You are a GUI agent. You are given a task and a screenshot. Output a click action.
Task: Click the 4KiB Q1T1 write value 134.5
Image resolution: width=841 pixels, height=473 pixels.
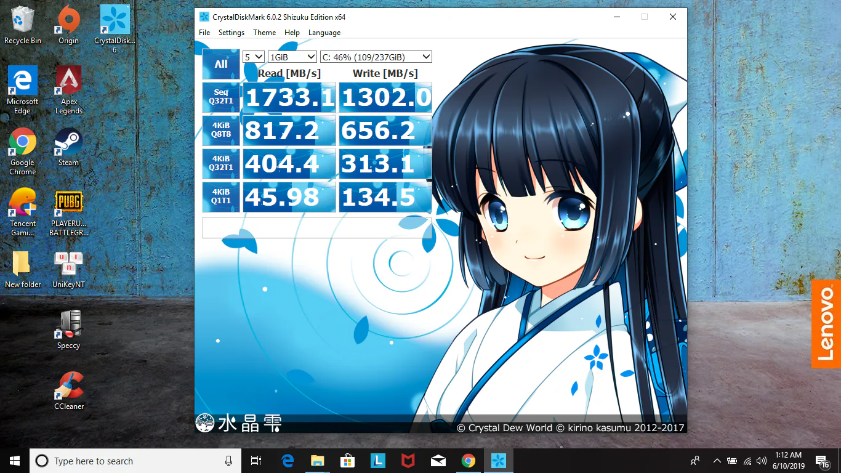pyautogui.click(x=385, y=197)
